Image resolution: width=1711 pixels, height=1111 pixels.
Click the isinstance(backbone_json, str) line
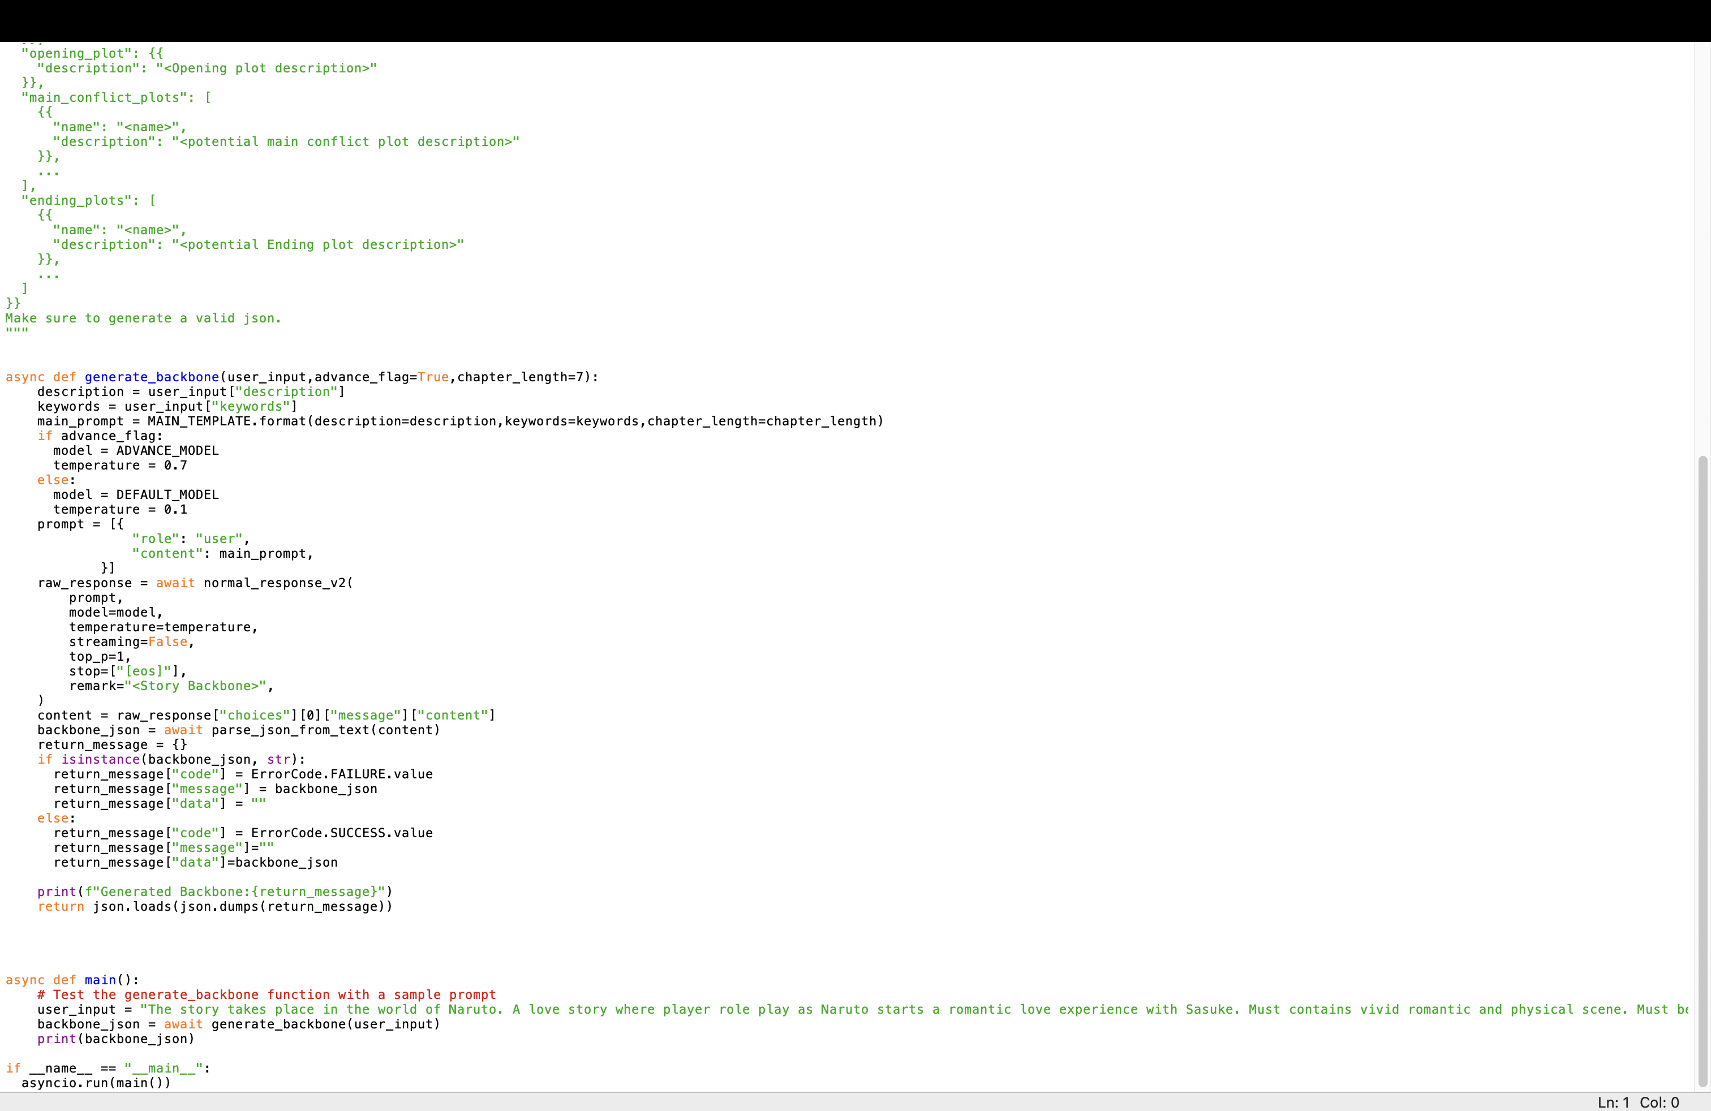click(x=171, y=760)
